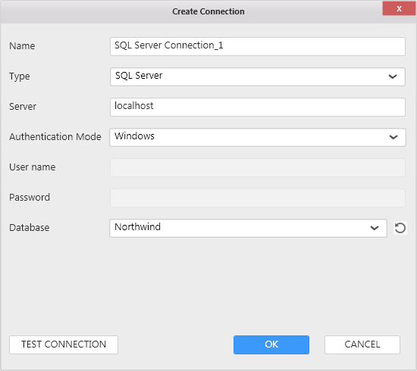Click the Database label text
The image size is (417, 371).
coord(30,228)
